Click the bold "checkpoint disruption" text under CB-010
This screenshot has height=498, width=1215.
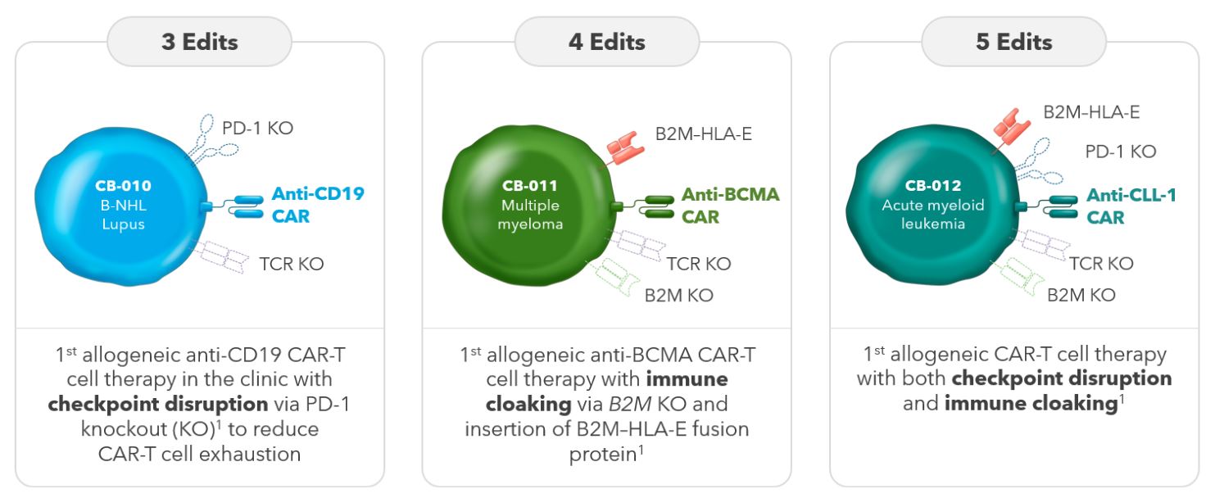tap(157, 405)
